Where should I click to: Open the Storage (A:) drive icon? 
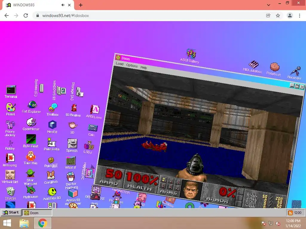click(77, 91)
